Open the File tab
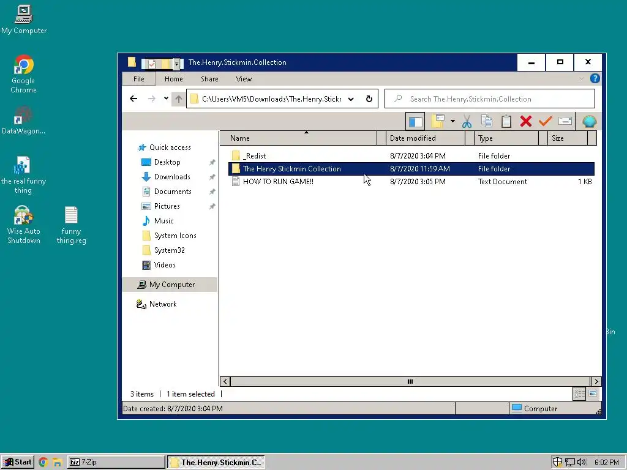Image resolution: width=627 pixels, height=470 pixels. 139,79
